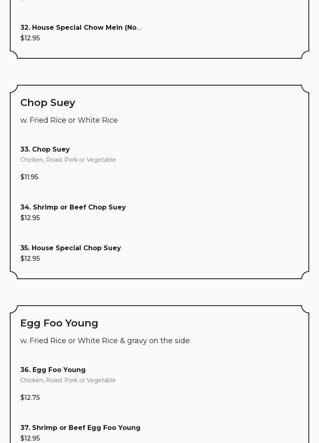Click the $12.95 price under item 34
Screen dimensions: 319x443
[30, 218]
